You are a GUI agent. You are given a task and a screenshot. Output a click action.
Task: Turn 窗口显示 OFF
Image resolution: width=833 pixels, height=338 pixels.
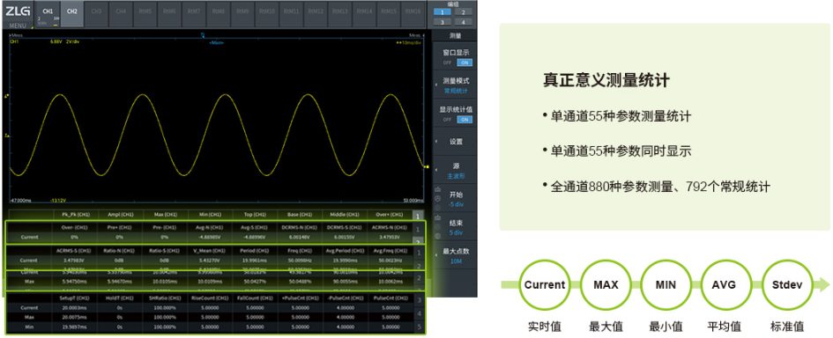pyautogui.click(x=447, y=62)
